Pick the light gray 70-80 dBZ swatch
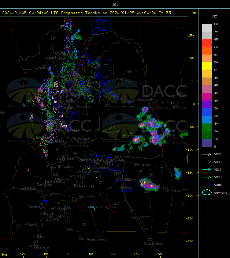 [x=207, y=28]
